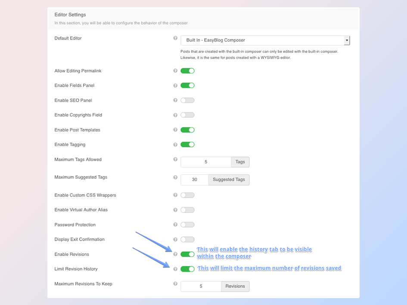Click the Maximum Tags Allowed number field
Viewport: 407px width, 305px height.
click(x=206, y=162)
